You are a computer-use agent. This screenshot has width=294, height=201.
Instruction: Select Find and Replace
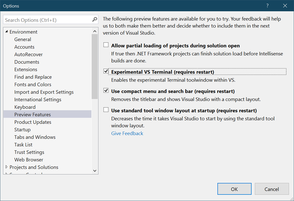pyautogui.click(x=33, y=77)
